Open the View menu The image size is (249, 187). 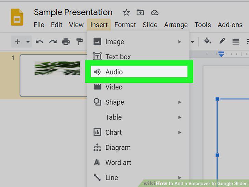pos(76,25)
